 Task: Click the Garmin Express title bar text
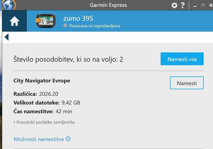click(x=108, y=5)
